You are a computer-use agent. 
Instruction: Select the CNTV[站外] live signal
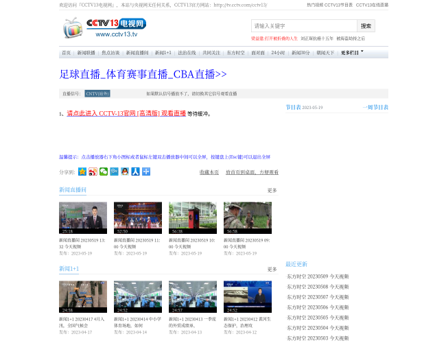(x=97, y=93)
